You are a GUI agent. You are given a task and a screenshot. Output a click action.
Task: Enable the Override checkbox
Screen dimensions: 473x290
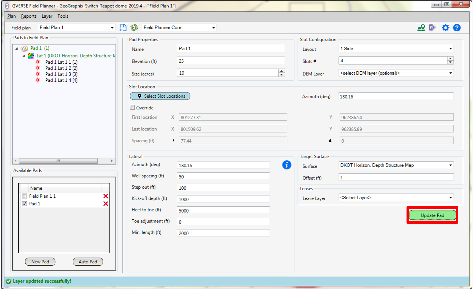point(132,107)
